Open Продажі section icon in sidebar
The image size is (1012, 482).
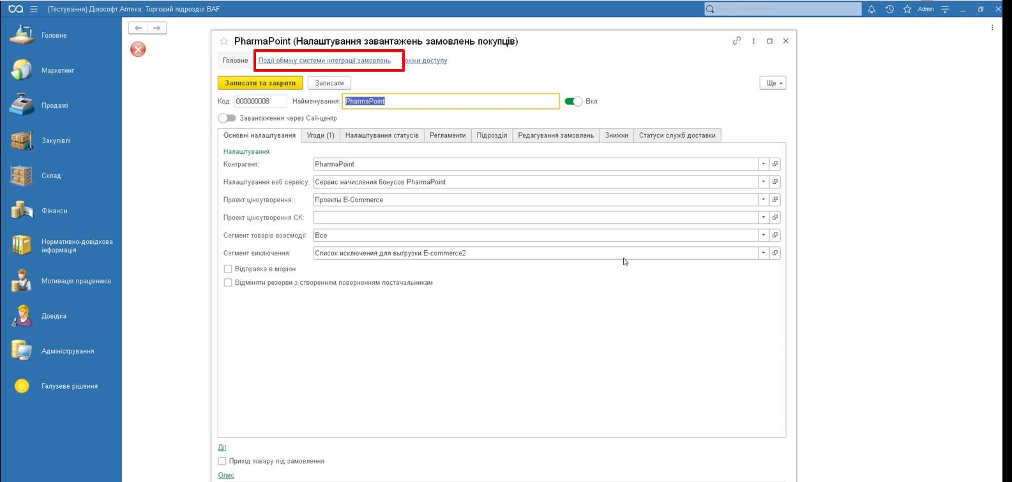click(22, 105)
